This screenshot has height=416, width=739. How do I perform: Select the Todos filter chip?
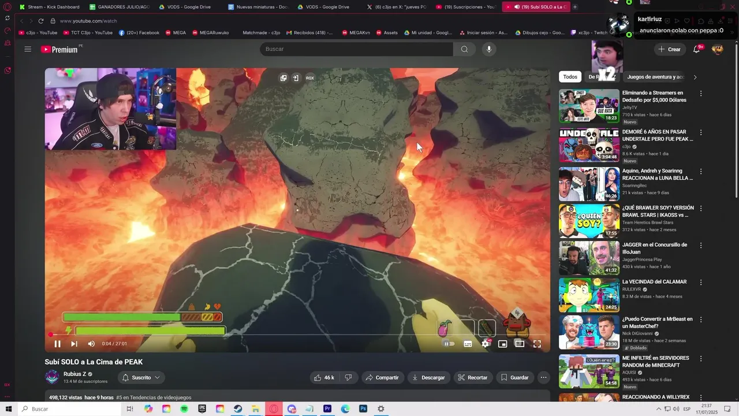570,77
